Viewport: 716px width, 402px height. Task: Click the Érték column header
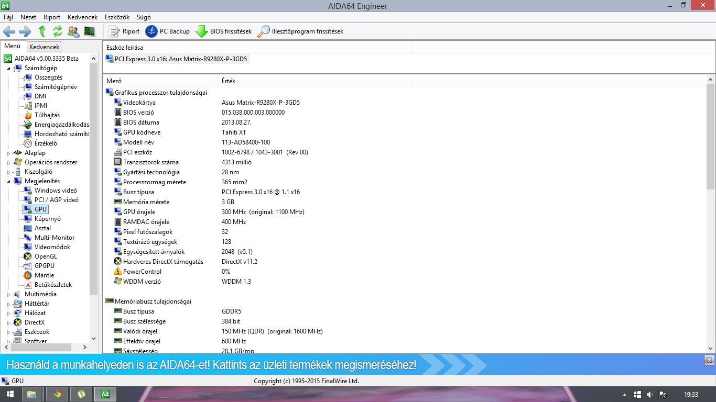click(x=314, y=81)
